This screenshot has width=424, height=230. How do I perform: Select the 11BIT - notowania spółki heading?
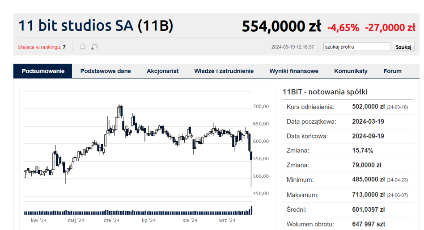click(325, 92)
